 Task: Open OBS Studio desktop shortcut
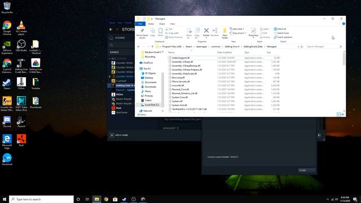click(21, 45)
